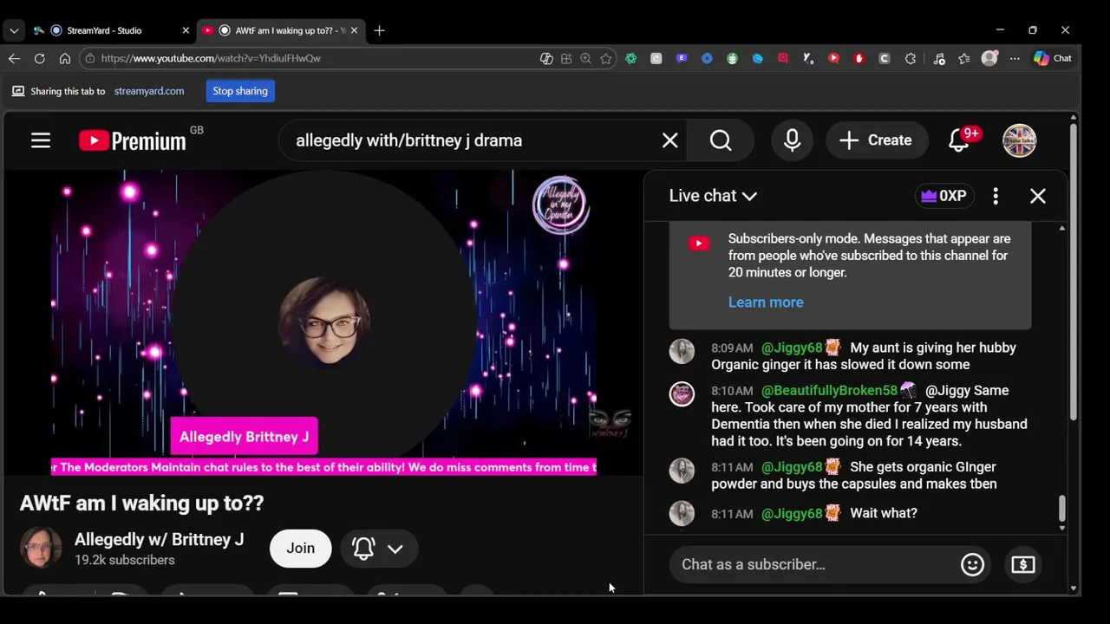Open the streamyard.com link
This screenshot has height=624, width=1110.
coord(149,91)
